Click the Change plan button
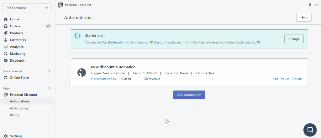 click(294, 39)
